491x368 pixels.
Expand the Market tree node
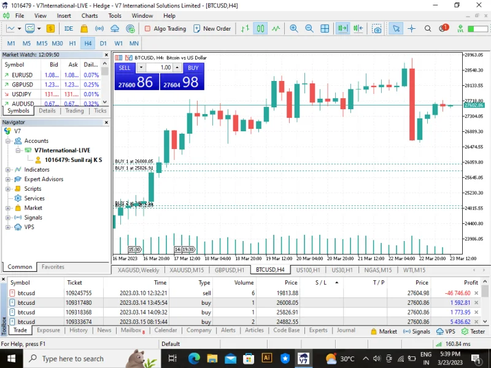[x=8, y=208]
